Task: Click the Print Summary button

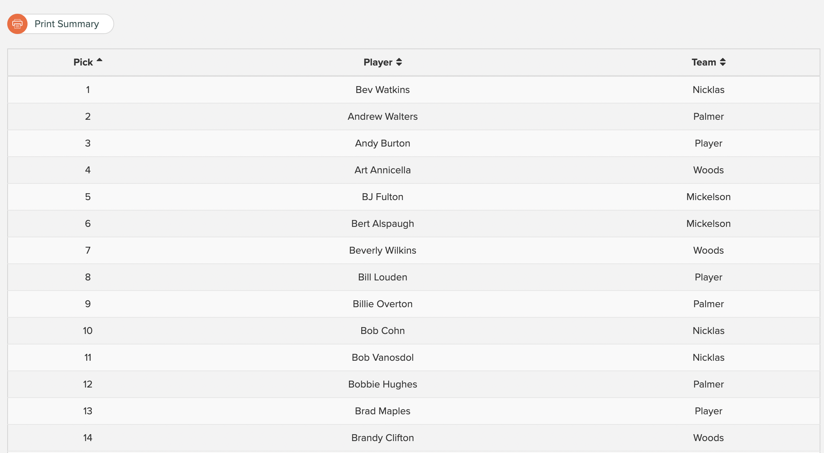Action: click(61, 24)
